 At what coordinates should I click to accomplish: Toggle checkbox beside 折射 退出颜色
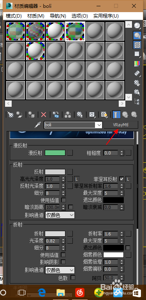pyautogui.click(x=128, y=248)
